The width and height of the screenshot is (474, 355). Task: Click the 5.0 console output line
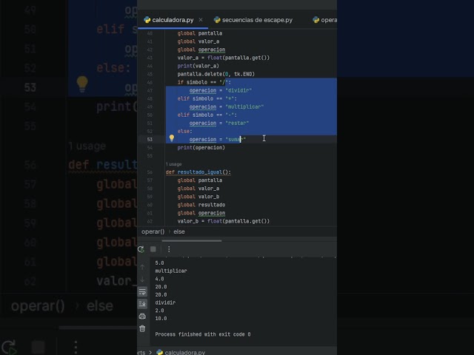[x=159, y=263]
